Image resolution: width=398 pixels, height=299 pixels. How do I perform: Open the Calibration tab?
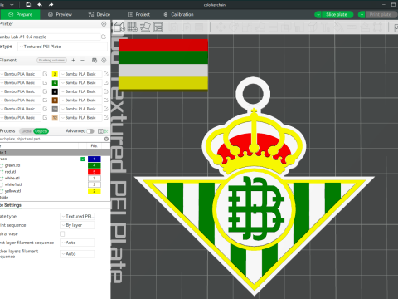pos(179,15)
